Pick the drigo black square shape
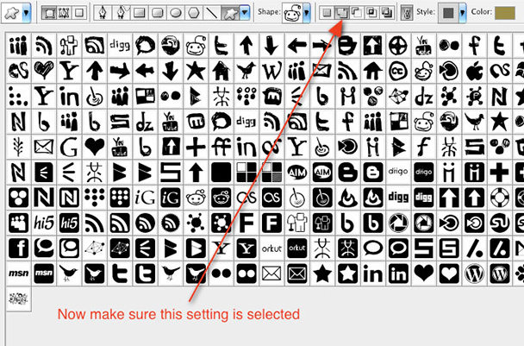The image size is (524, 346). coord(424,173)
